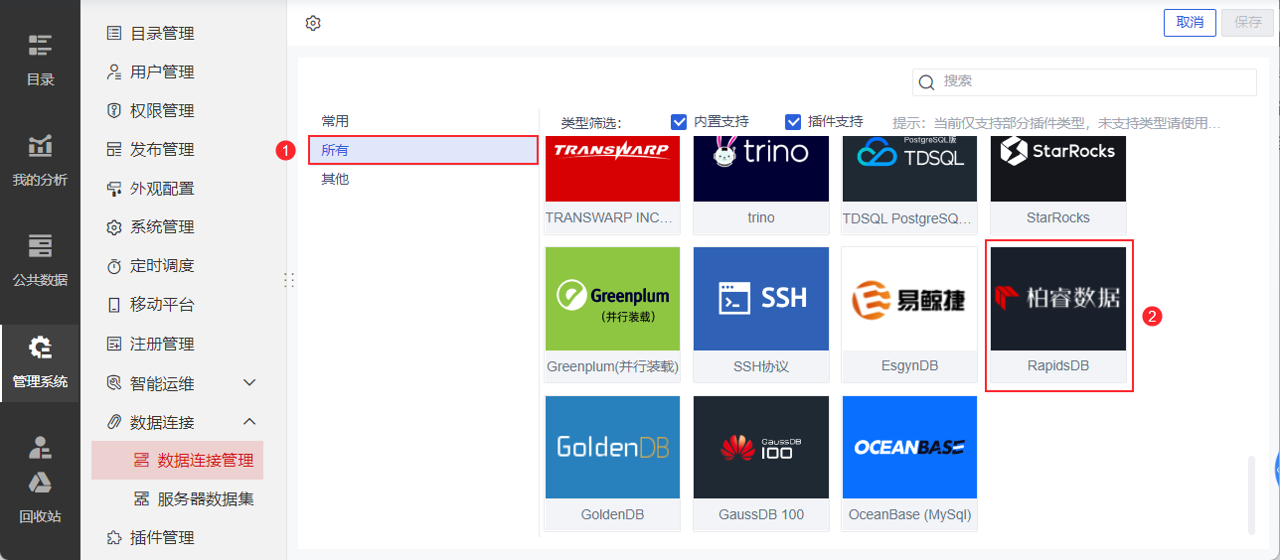Image resolution: width=1280 pixels, height=560 pixels.
Task: Open the 目录 sidebar section icon
Action: pos(40,45)
